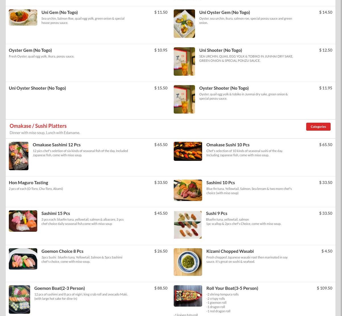This screenshot has height=316, width=344.
Task: Select the Uni Gem dish thumbnail
Action: pos(23,17)
